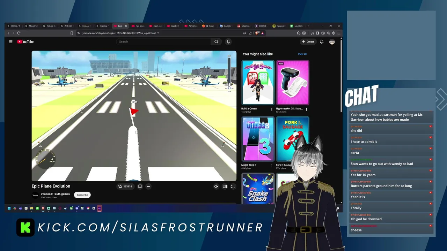Open more actions for Epic Plane Evolution
The image size is (447, 251).
(x=148, y=187)
